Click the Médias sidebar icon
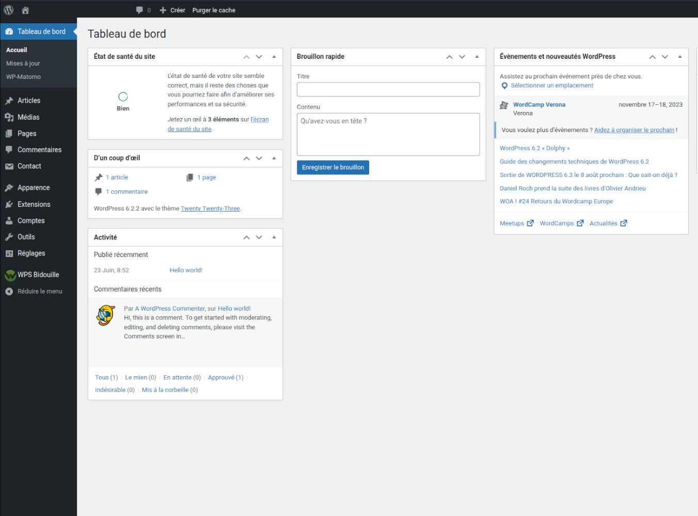Viewport: 698px width, 516px height. [x=9, y=117]
